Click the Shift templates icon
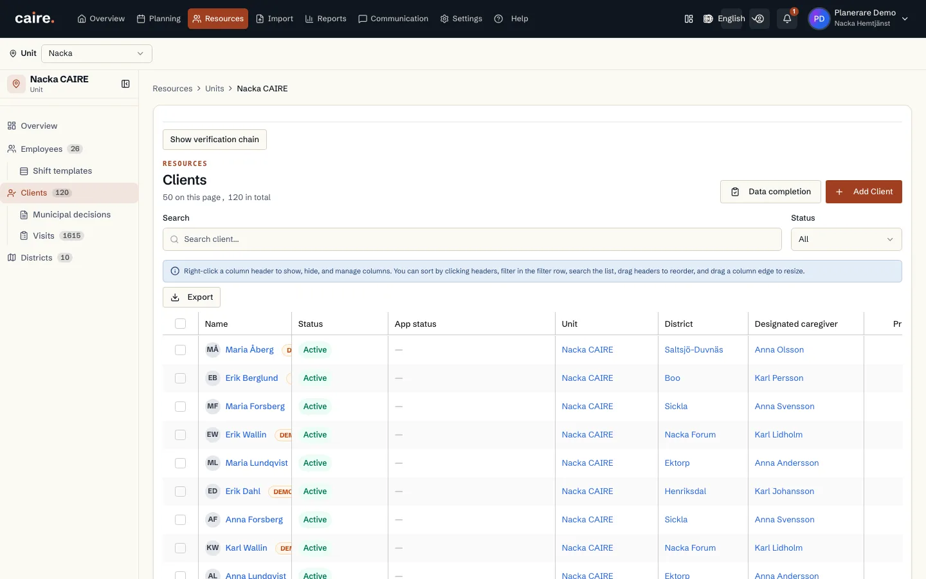 coord(24,171)
